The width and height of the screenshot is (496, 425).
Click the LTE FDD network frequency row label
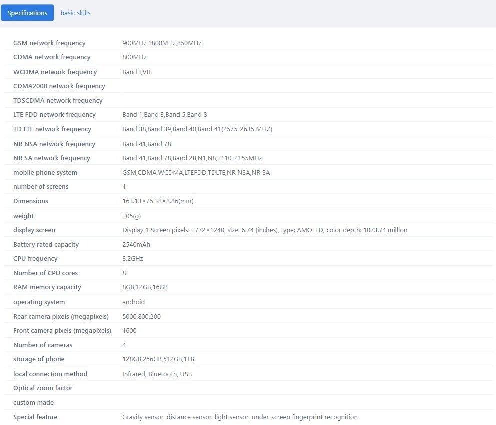54,115
